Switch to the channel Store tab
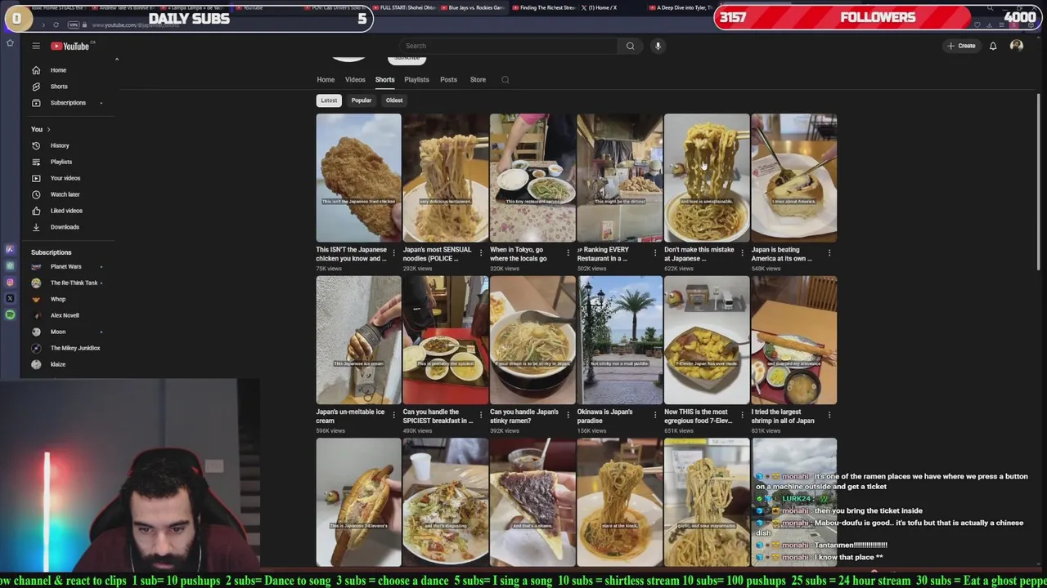The image size is (1047, 588). coord(478,80)
